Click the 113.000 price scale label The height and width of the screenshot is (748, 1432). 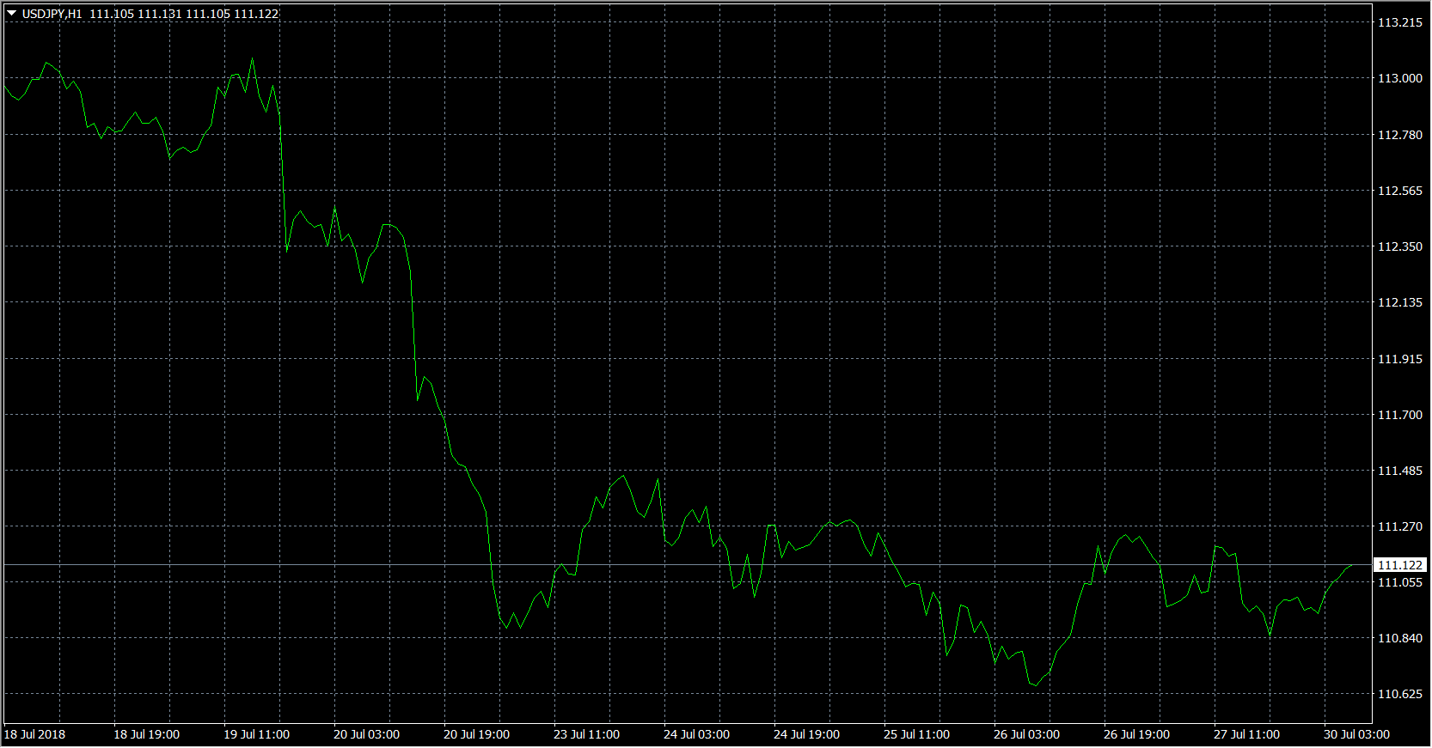click(x=1399, y=78)
